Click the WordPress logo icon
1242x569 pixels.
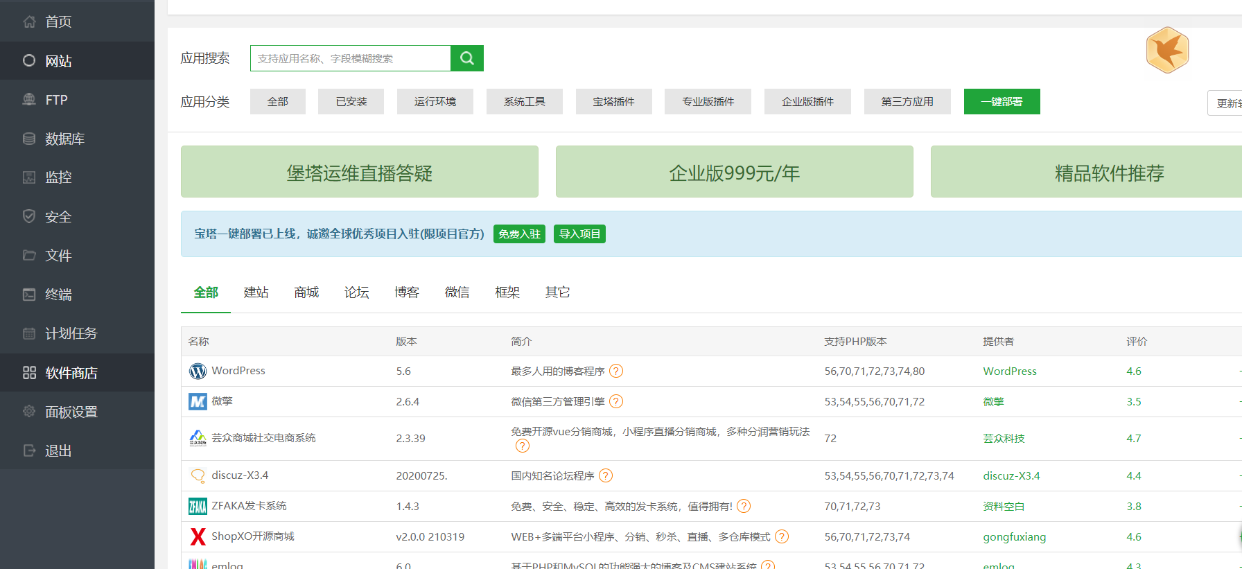click(x=198, y=371)
